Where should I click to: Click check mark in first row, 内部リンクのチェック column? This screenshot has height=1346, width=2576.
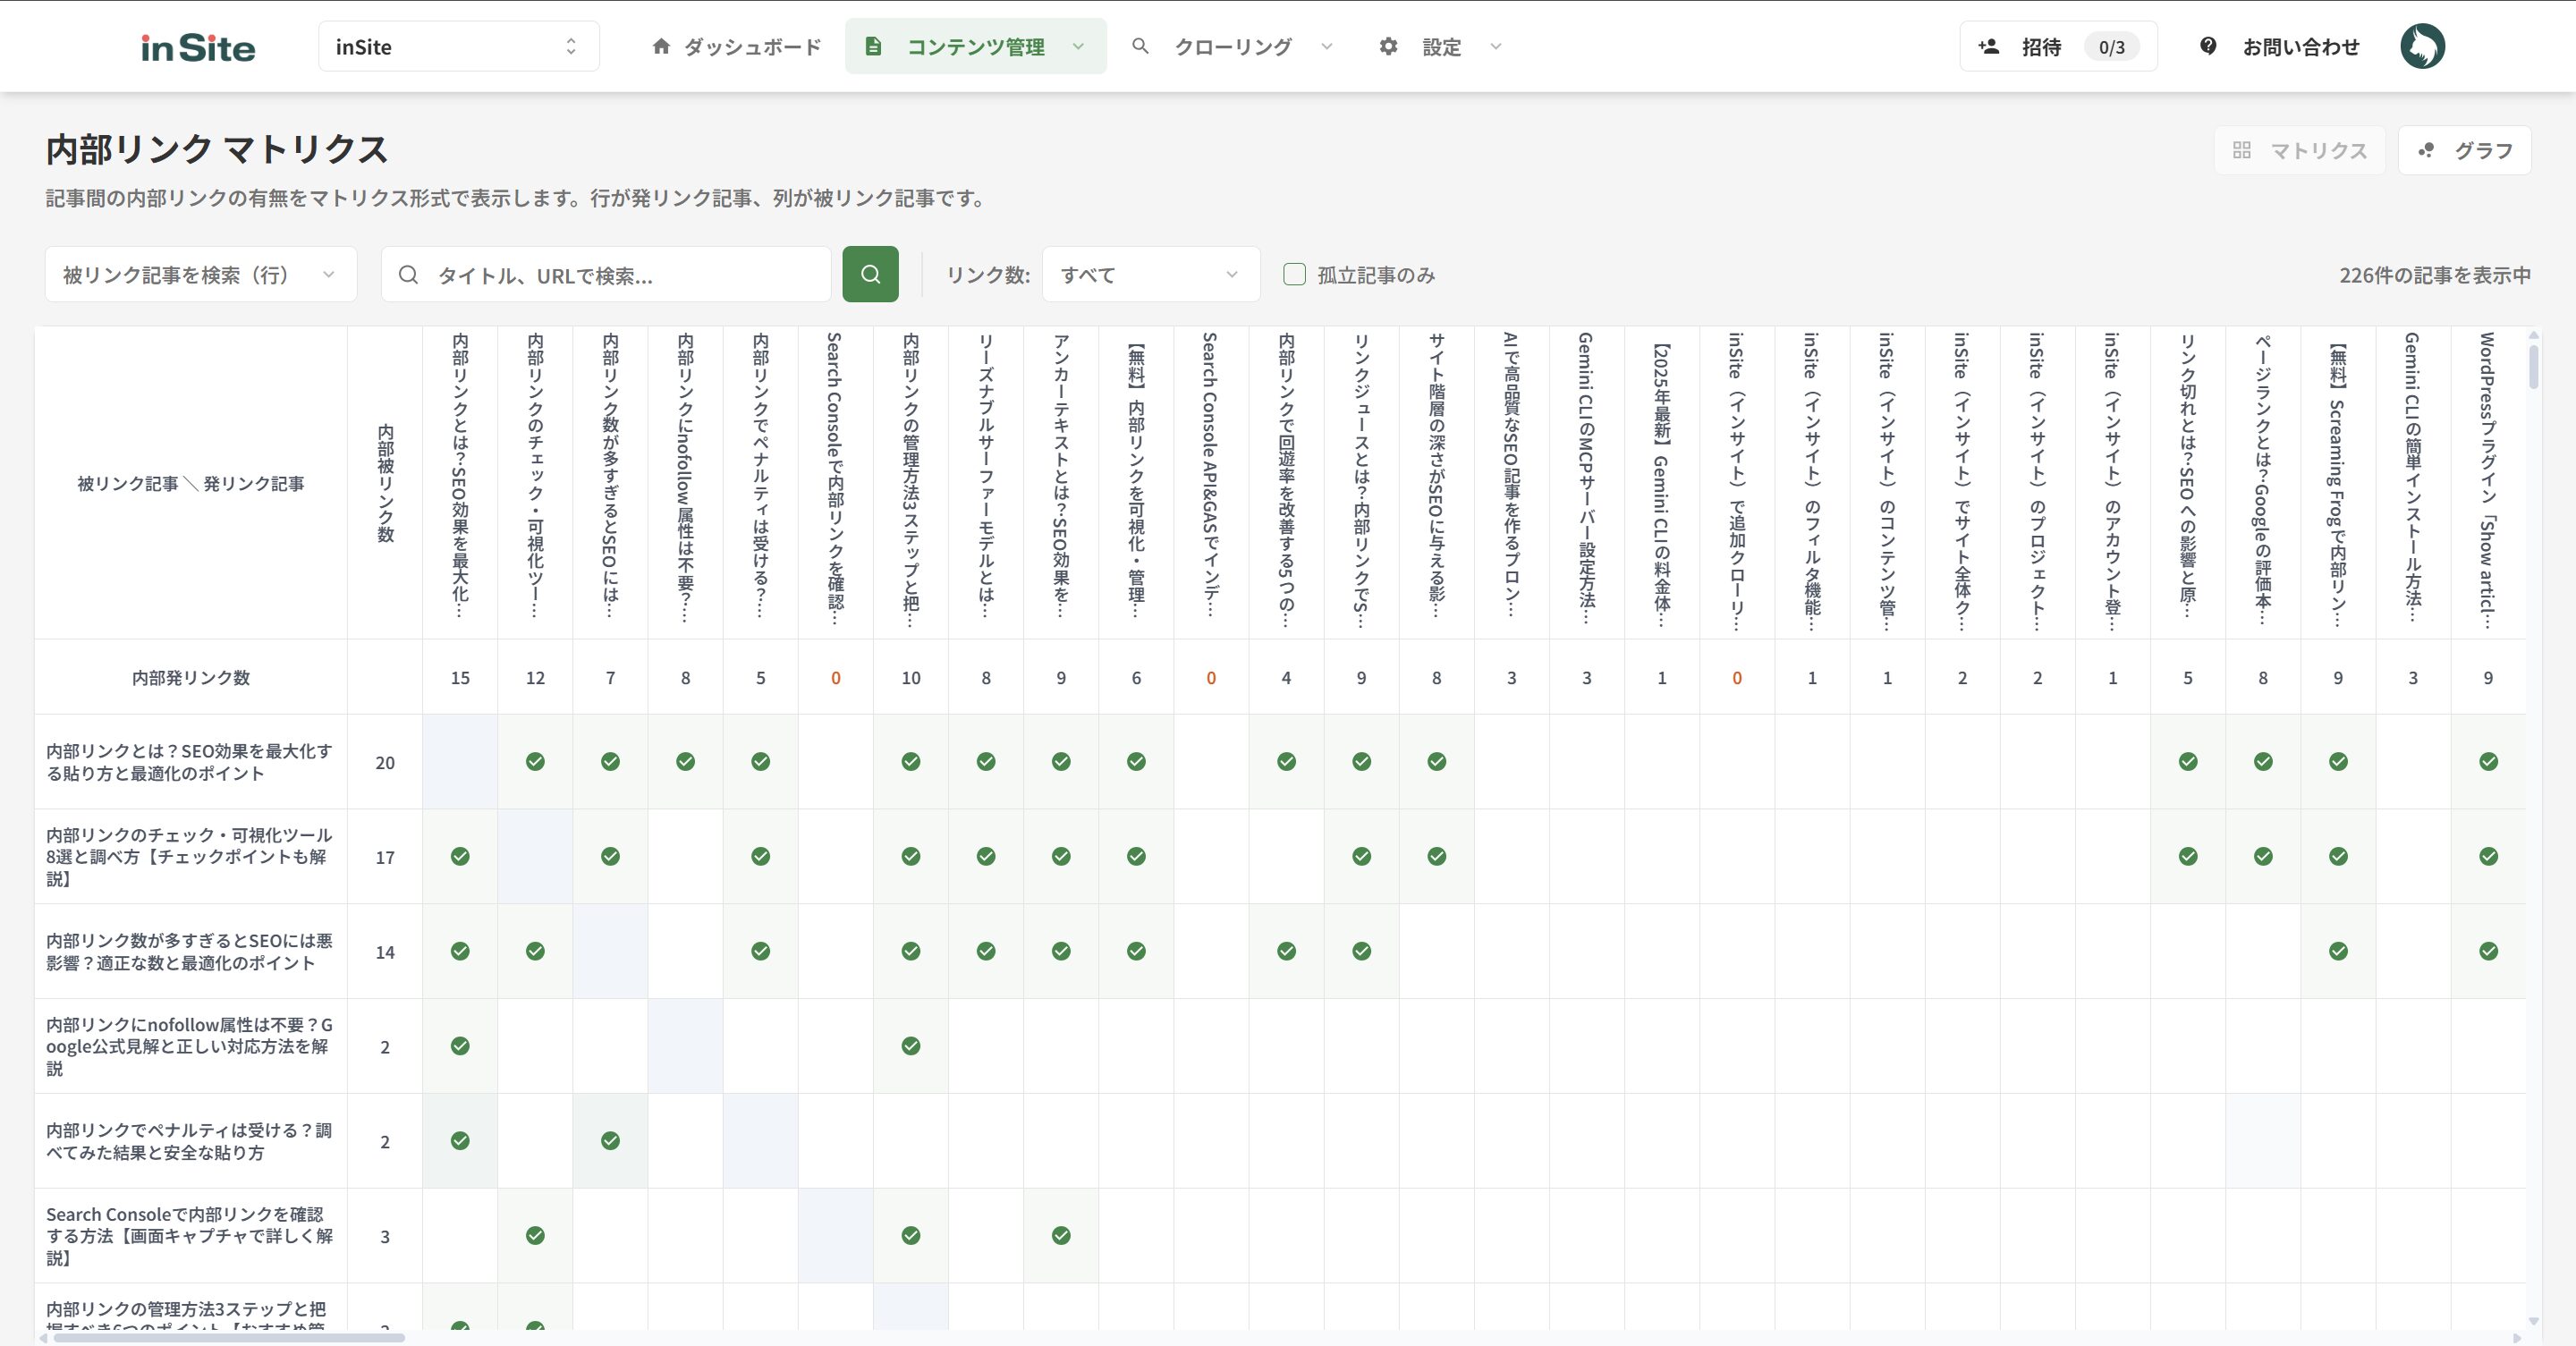click(x=535, y=762)
